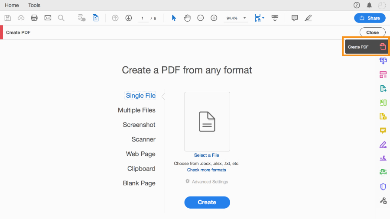The width and height of the screenshot is (390, 219).
Task: Select the Hand pan tool
Action: pos(187,18)
